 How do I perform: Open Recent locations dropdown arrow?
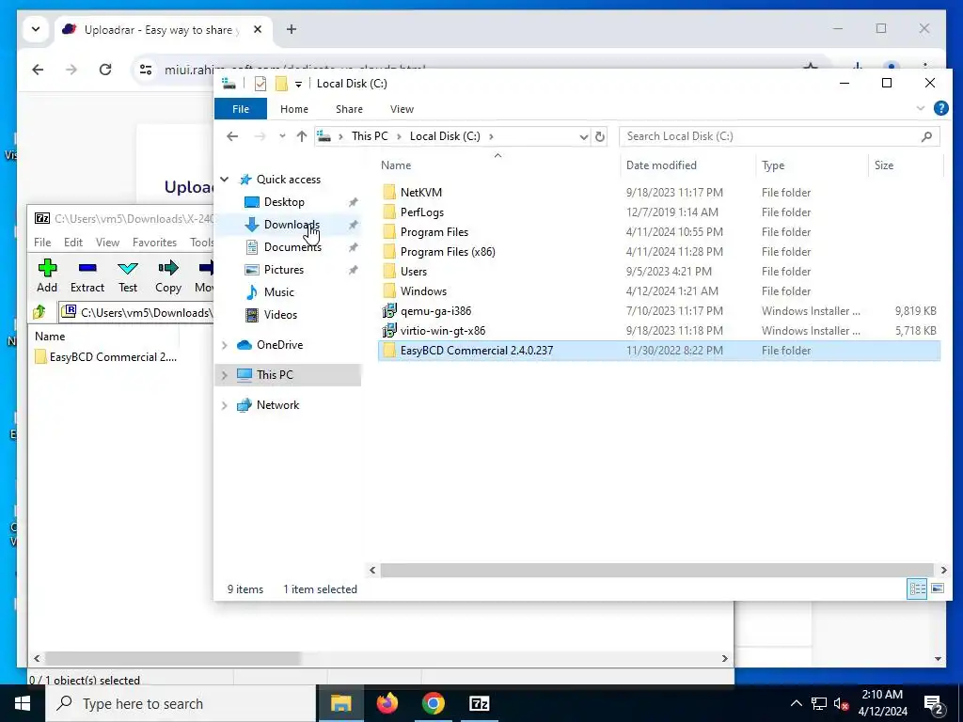282,136
